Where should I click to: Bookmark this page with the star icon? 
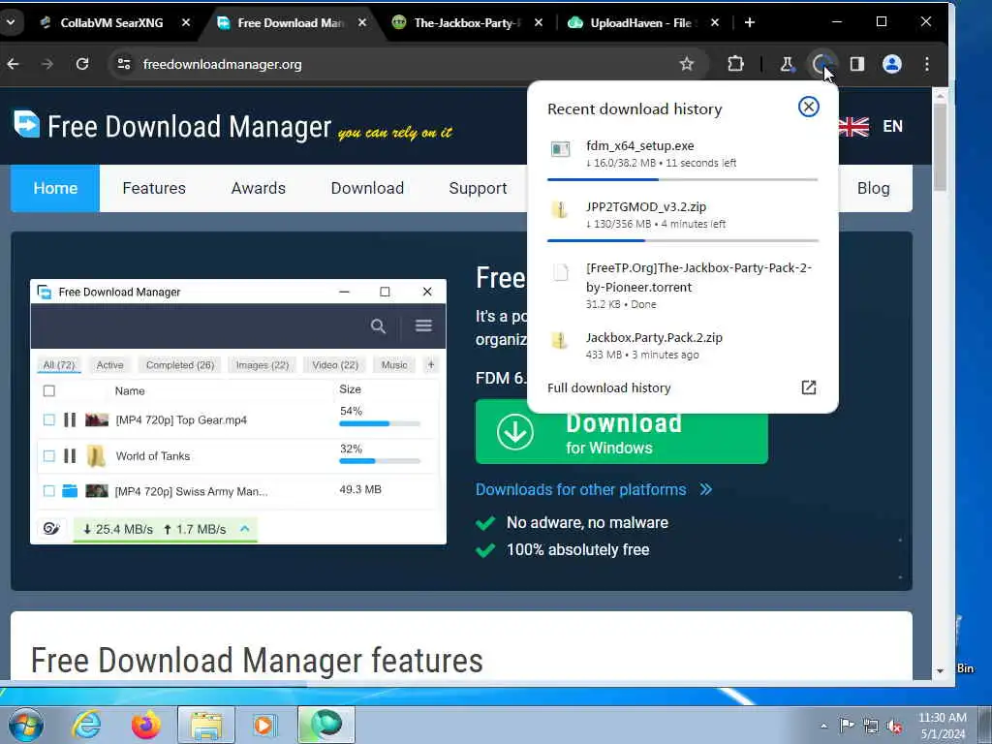pos(687,64)
